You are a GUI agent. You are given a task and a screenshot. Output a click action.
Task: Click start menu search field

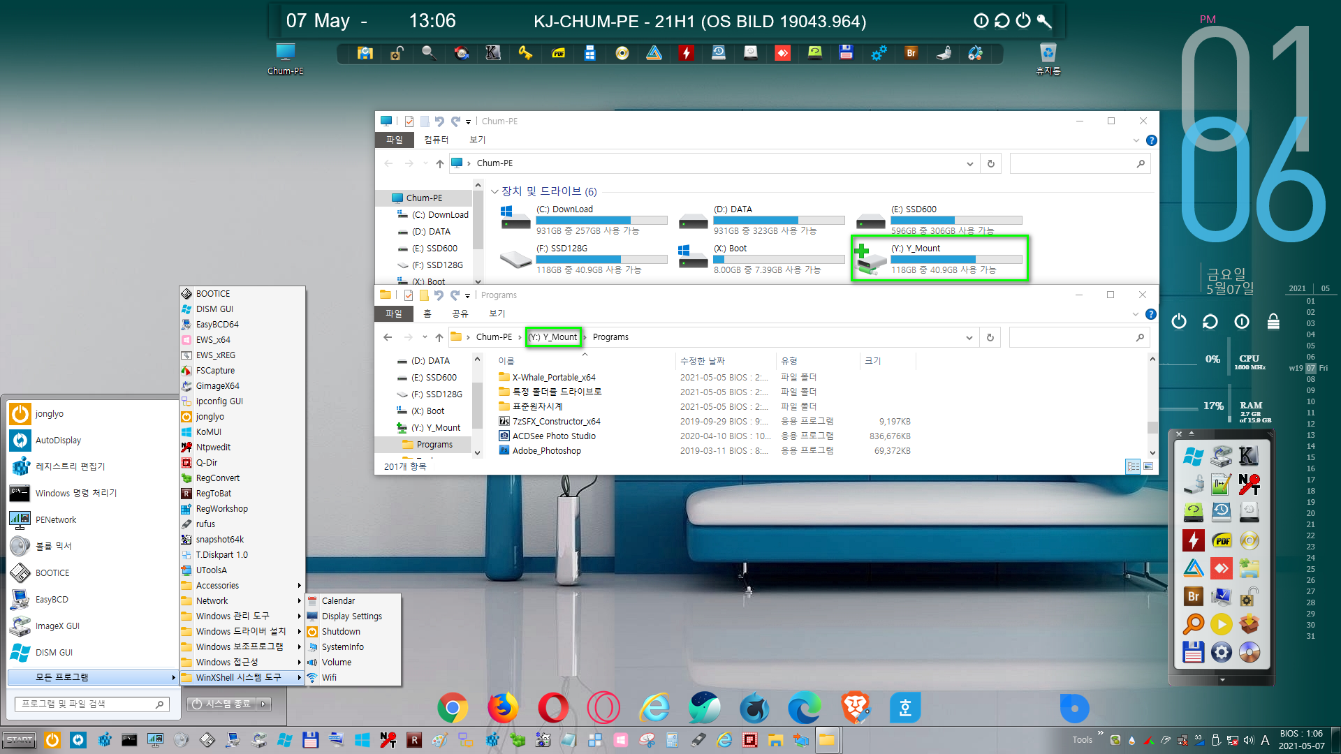pos(92,704)
